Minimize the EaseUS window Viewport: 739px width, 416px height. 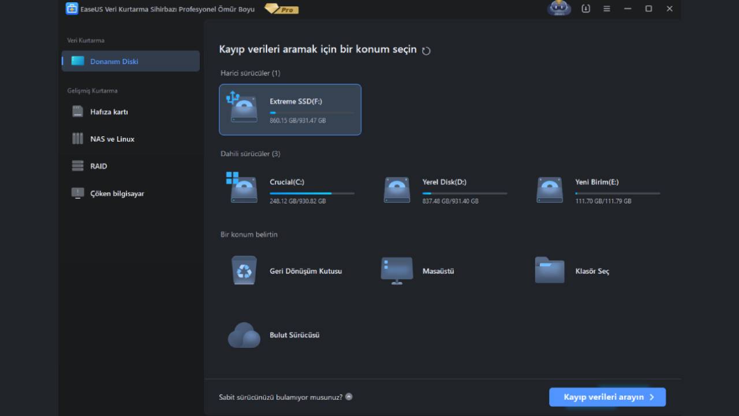[628, 9]
